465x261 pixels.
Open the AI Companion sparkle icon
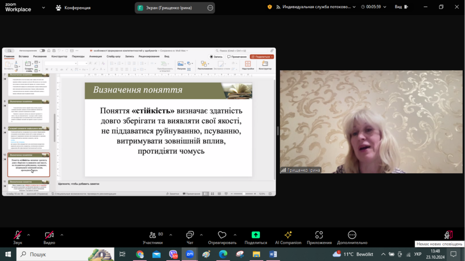[288, 235]
